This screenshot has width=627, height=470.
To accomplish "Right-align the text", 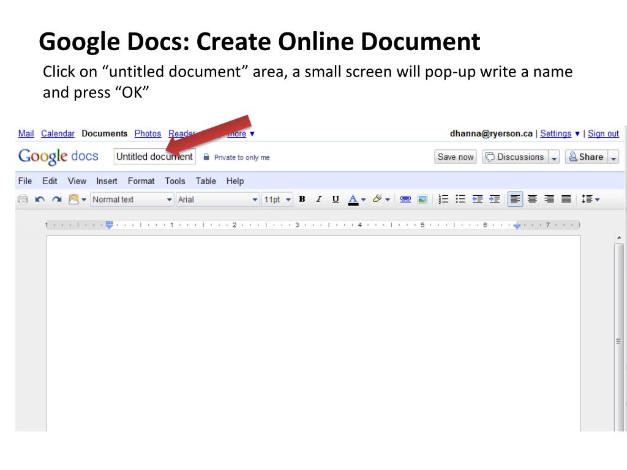I will (549, 199).
